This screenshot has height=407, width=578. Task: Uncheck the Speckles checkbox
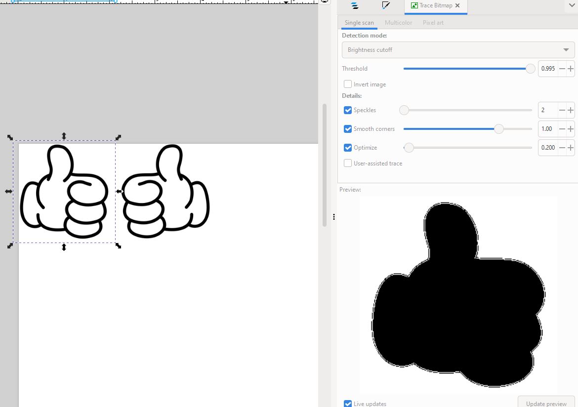coord(348,110)
